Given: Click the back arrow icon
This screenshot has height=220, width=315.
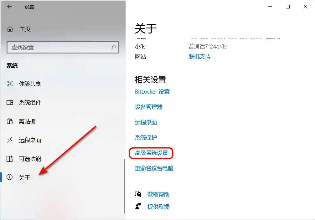Looking at the screenshot, I should pyautogui.click(x=9, y=7).
